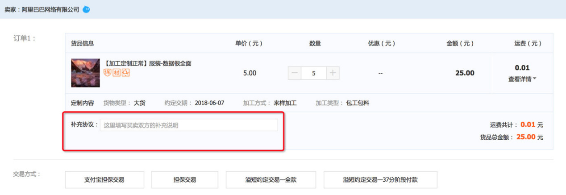The width and height of the screenshot is (566, 195).
Task: Click the 定制内容 label
Action: (83, 103)
